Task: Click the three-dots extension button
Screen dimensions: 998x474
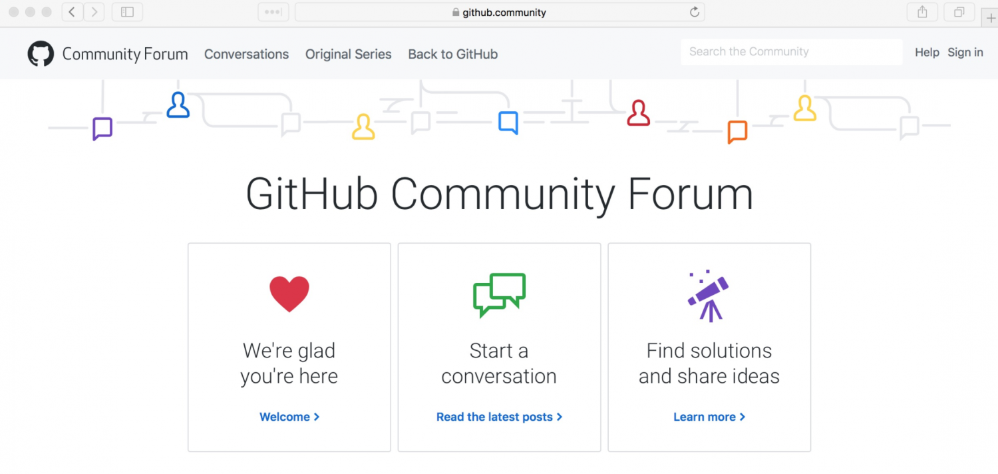Action: [x=273, y=12]
